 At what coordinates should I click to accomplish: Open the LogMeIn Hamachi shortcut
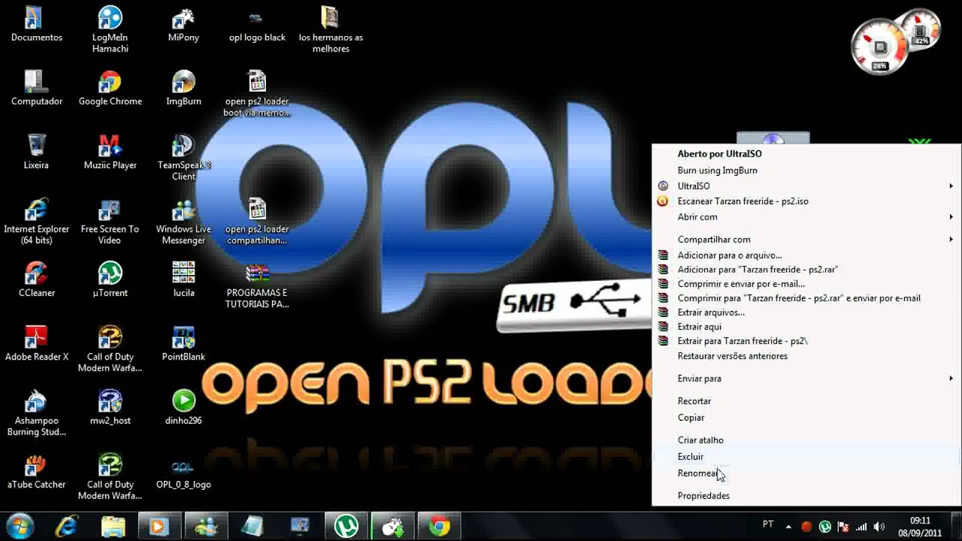[110, 30]
